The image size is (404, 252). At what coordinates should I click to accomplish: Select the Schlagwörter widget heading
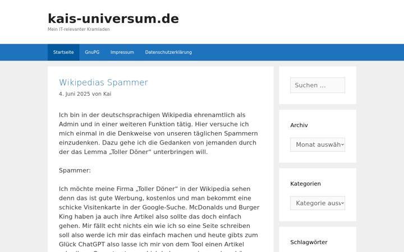pyautogui.click(x=309, y=242)
